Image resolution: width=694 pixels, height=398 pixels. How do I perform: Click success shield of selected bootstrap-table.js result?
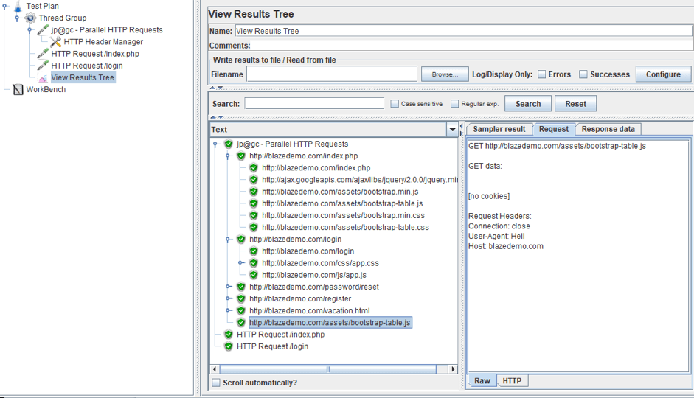click(241, 323)
